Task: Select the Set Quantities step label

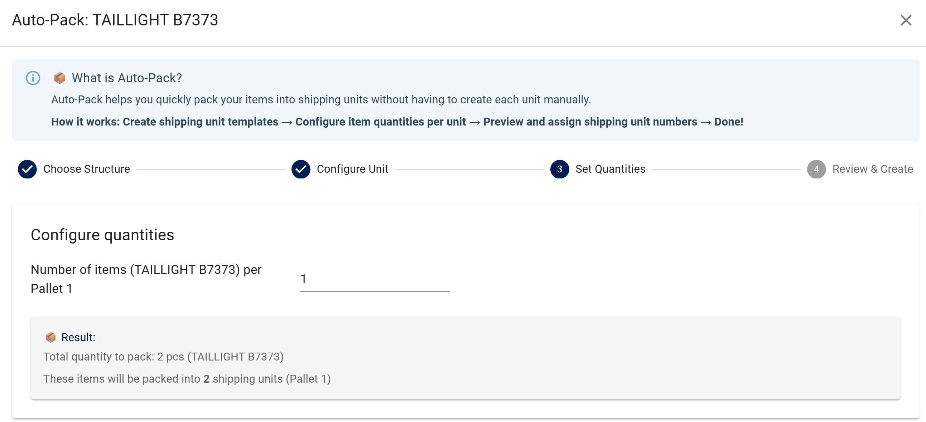Action: pyautogui.click(x=610, y=169)
